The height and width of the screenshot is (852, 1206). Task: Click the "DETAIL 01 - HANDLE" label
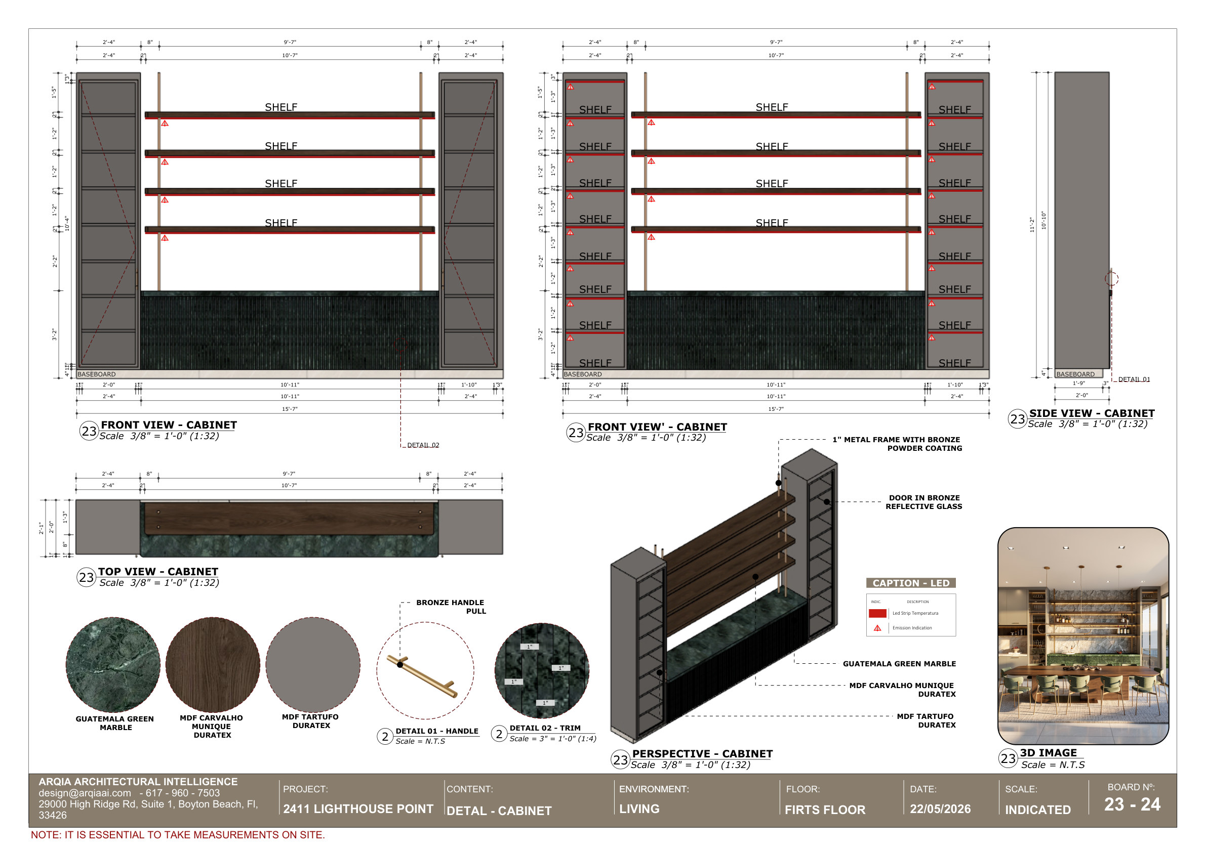[x=437, y=731]
